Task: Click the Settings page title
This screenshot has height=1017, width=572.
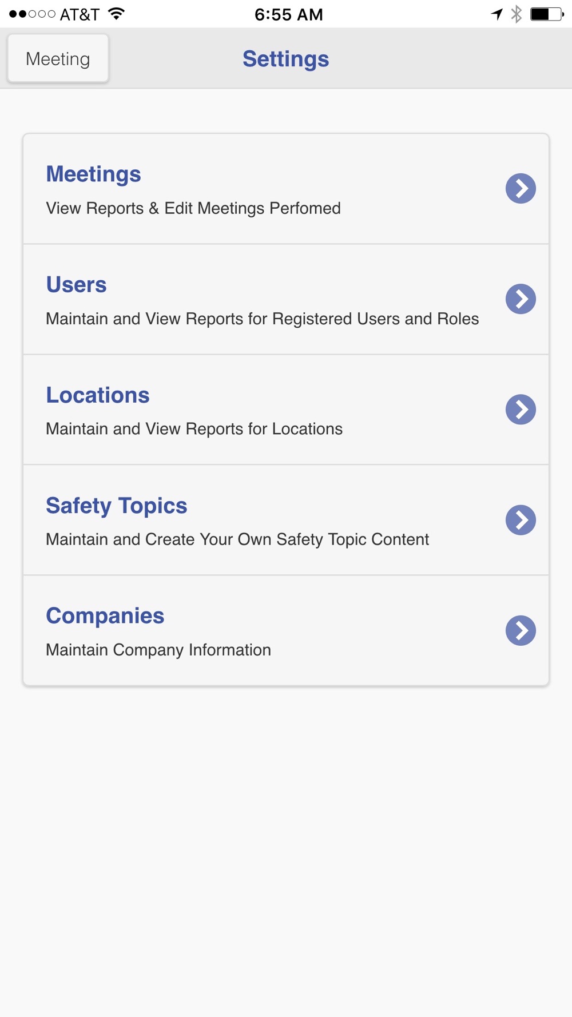Action: tap(285, 59)
